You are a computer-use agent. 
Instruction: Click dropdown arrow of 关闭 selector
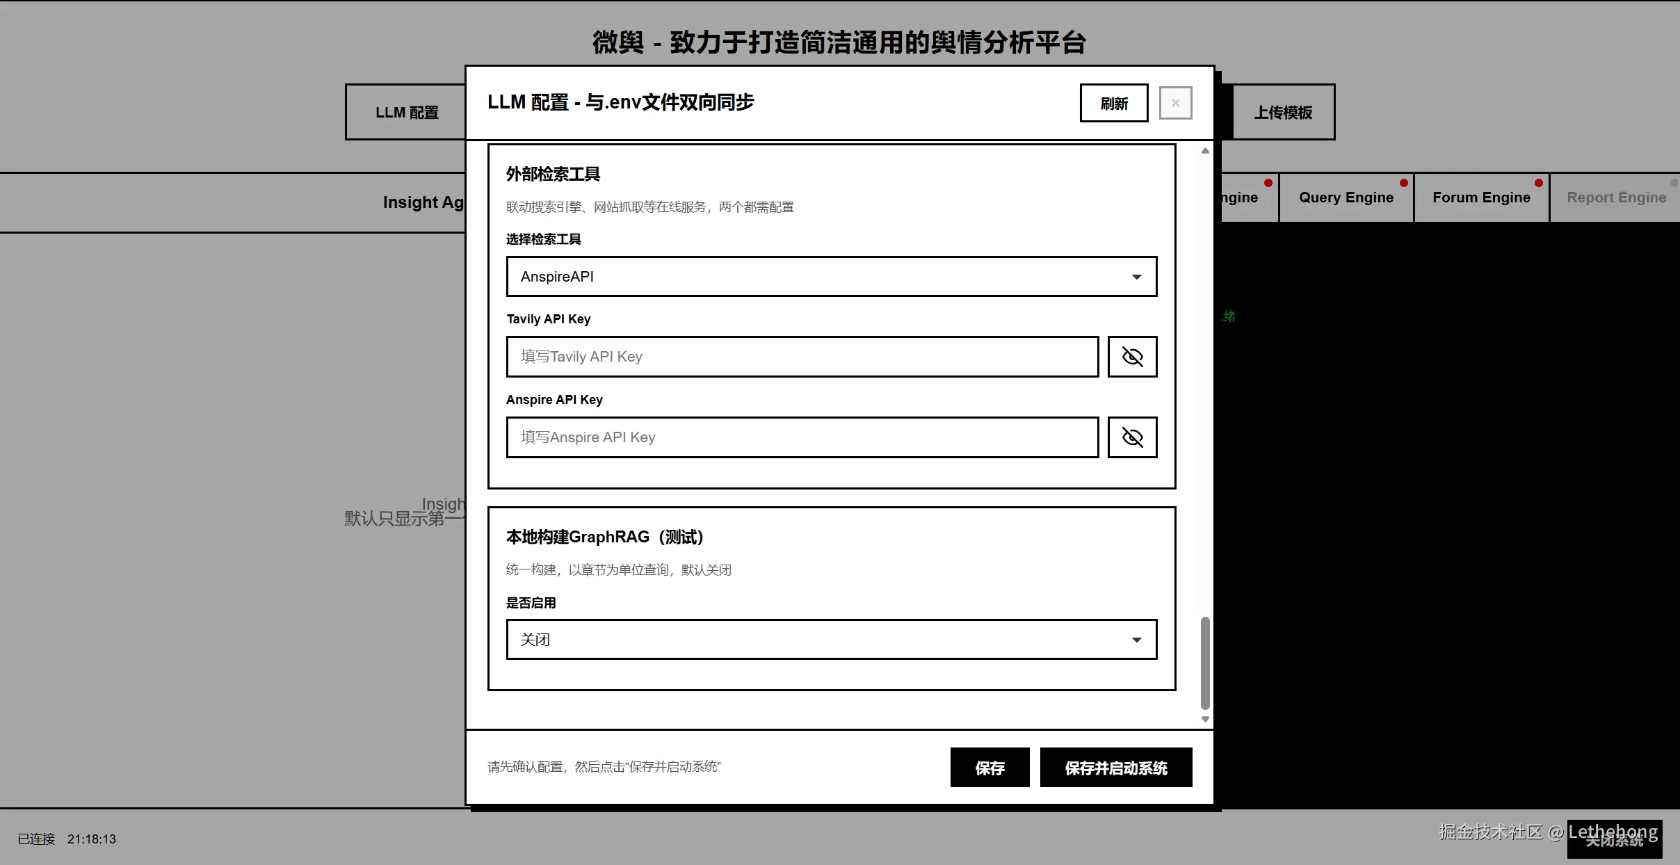pyautogui.click(x=1136, y=640)
